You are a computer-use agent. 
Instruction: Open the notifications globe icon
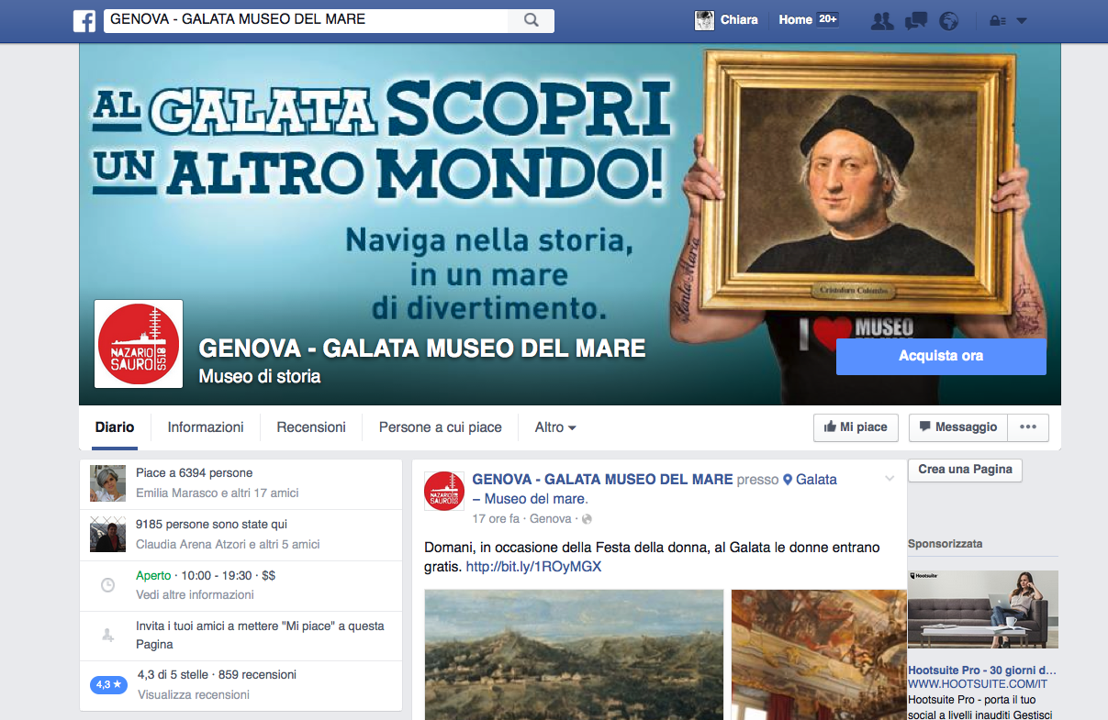[948, 21]
